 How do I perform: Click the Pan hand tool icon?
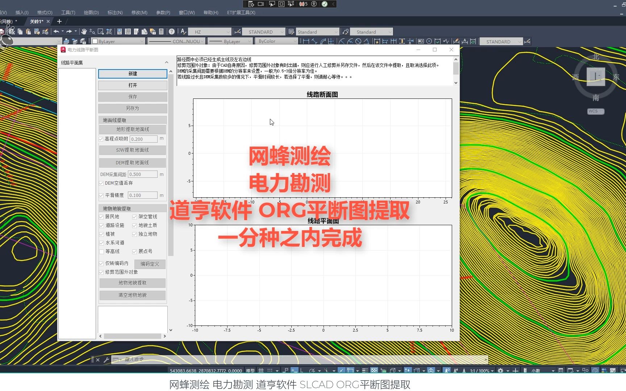(x=84, y=31)
